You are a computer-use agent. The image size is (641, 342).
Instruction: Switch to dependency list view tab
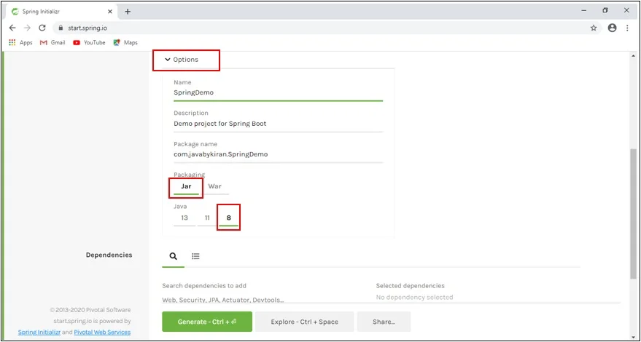(x=195, y=256)
